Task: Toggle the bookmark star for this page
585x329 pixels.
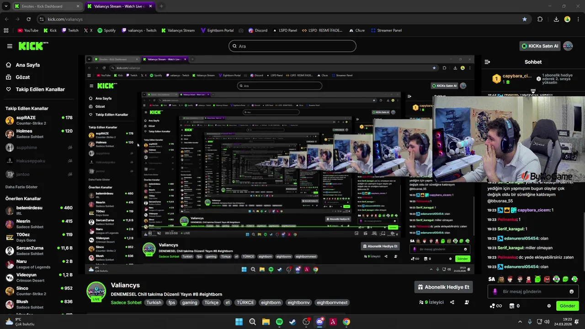Action: point(524,19)
